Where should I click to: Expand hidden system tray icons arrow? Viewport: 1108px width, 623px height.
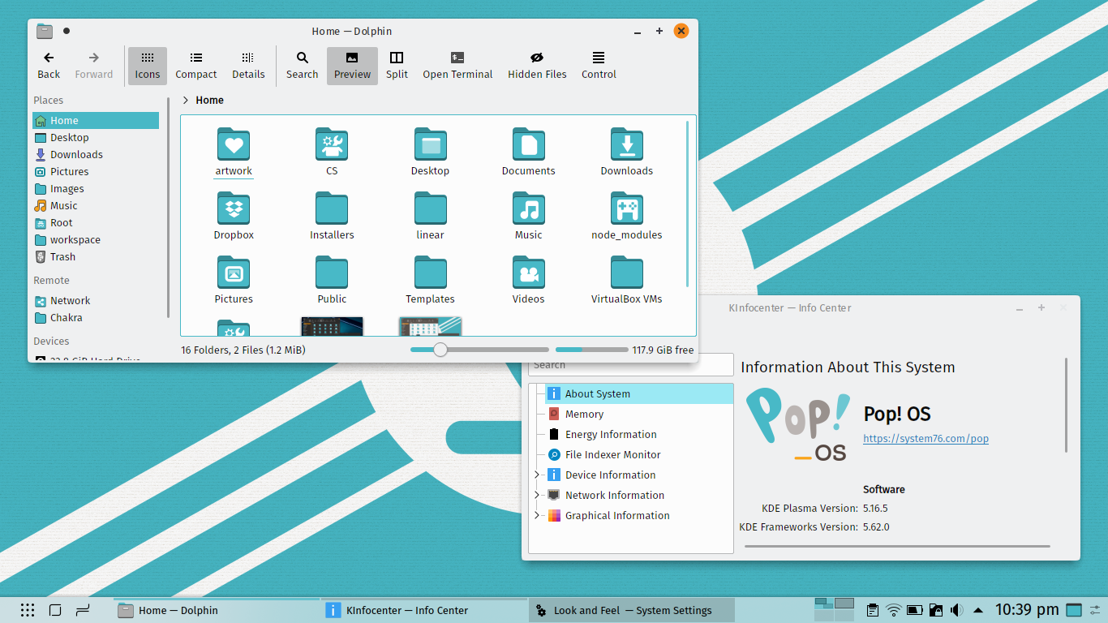click(x=978, y=610)
